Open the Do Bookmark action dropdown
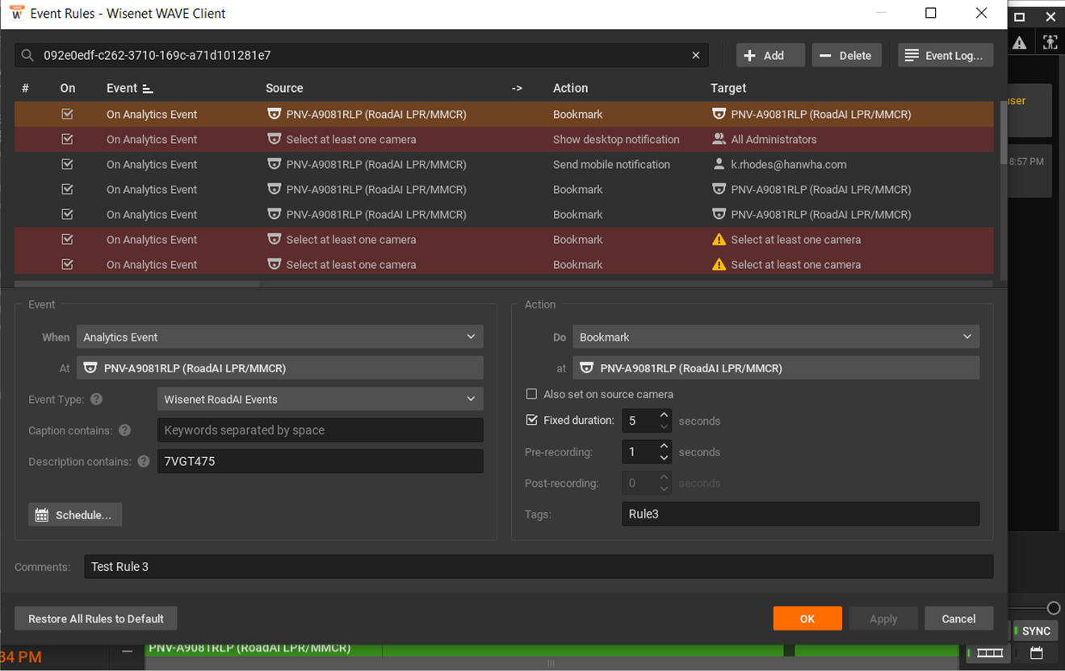1065x671 pixels. pos(776,337)
